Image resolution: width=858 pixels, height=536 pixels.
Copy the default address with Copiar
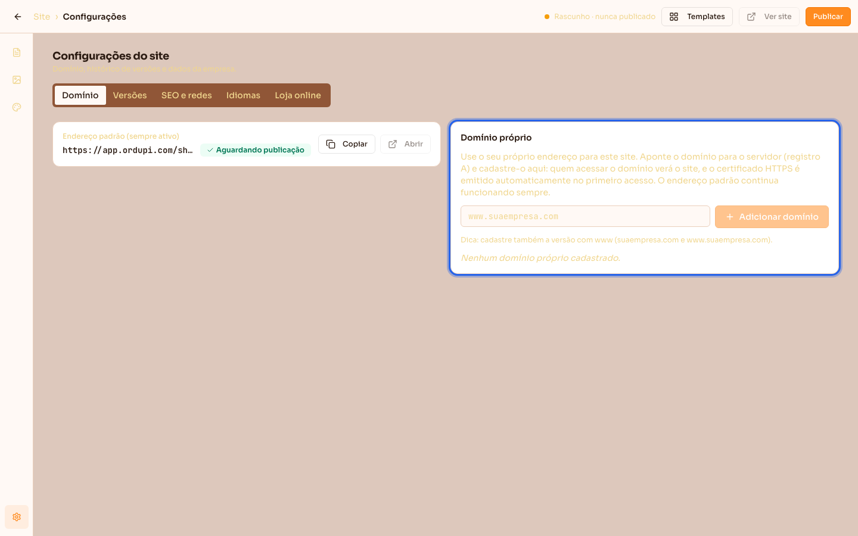347,144
